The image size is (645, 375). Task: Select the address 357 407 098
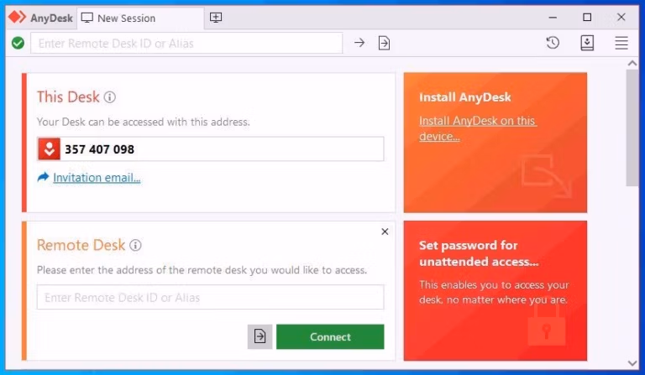point(100,149)
